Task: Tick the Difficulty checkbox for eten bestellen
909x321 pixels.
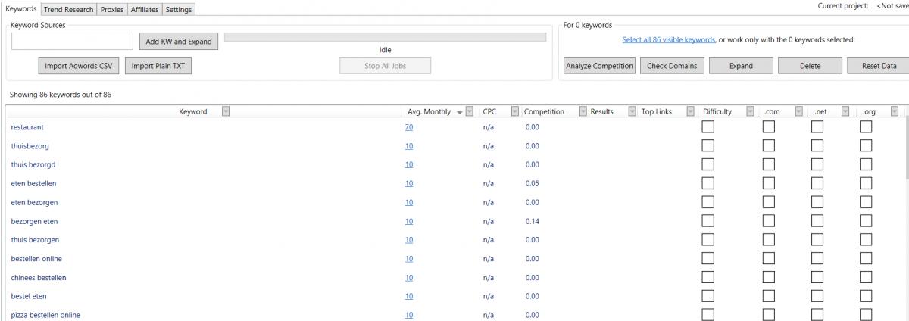Action: (708, 183)
